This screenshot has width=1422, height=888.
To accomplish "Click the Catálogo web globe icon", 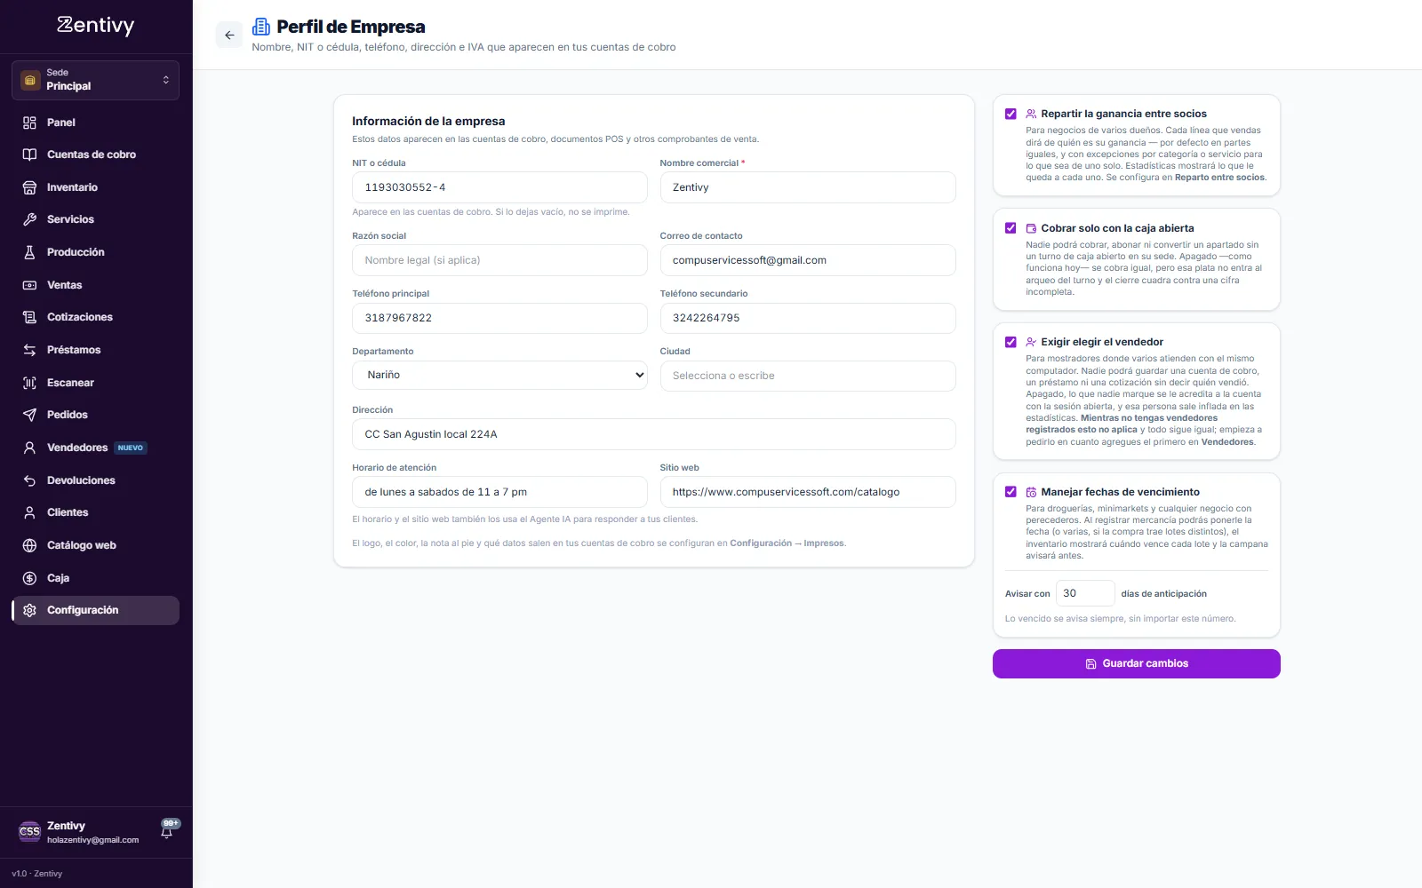I will click(x=29, y=545).
